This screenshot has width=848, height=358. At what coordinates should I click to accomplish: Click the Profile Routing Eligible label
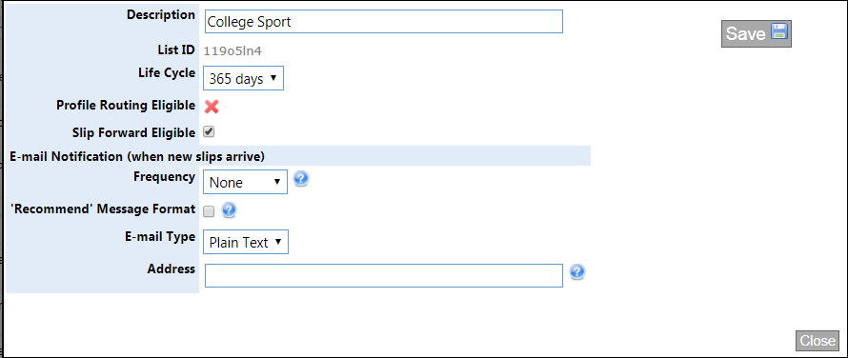(126, 106)
